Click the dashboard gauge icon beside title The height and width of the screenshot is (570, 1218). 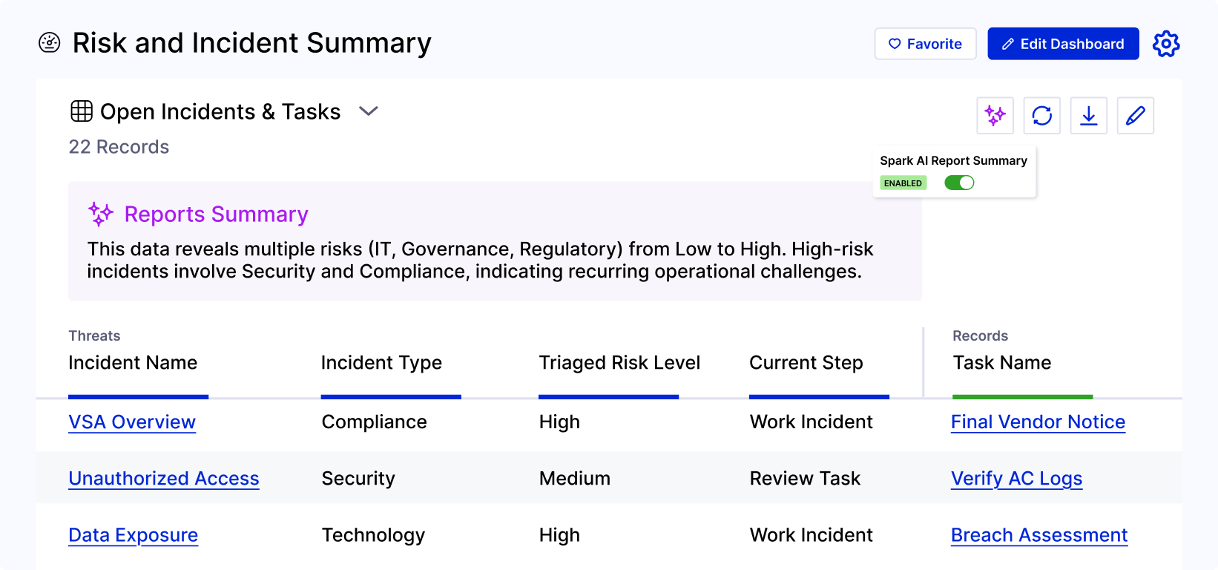(x=50, y=43)
